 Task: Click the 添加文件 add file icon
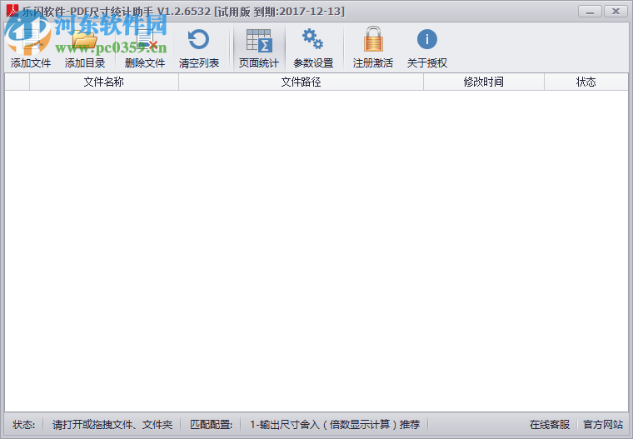click(x=31, y=47)
